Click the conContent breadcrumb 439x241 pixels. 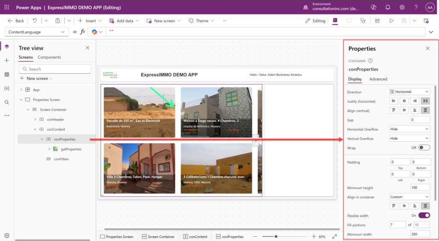[x=195, y=237]
